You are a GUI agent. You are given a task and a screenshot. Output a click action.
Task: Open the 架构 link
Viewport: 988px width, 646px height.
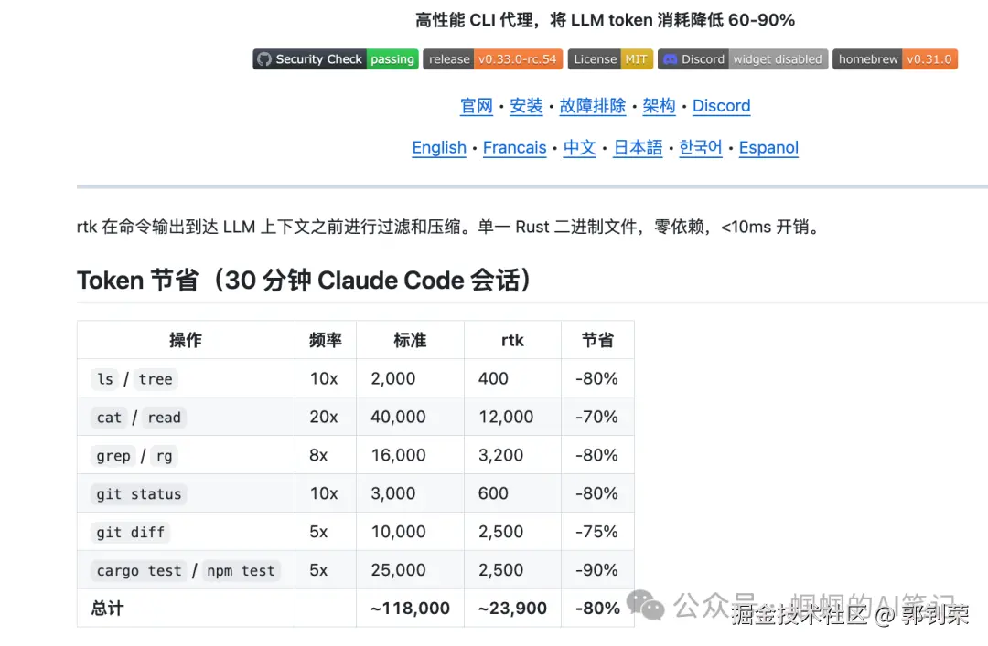point(659,106)
